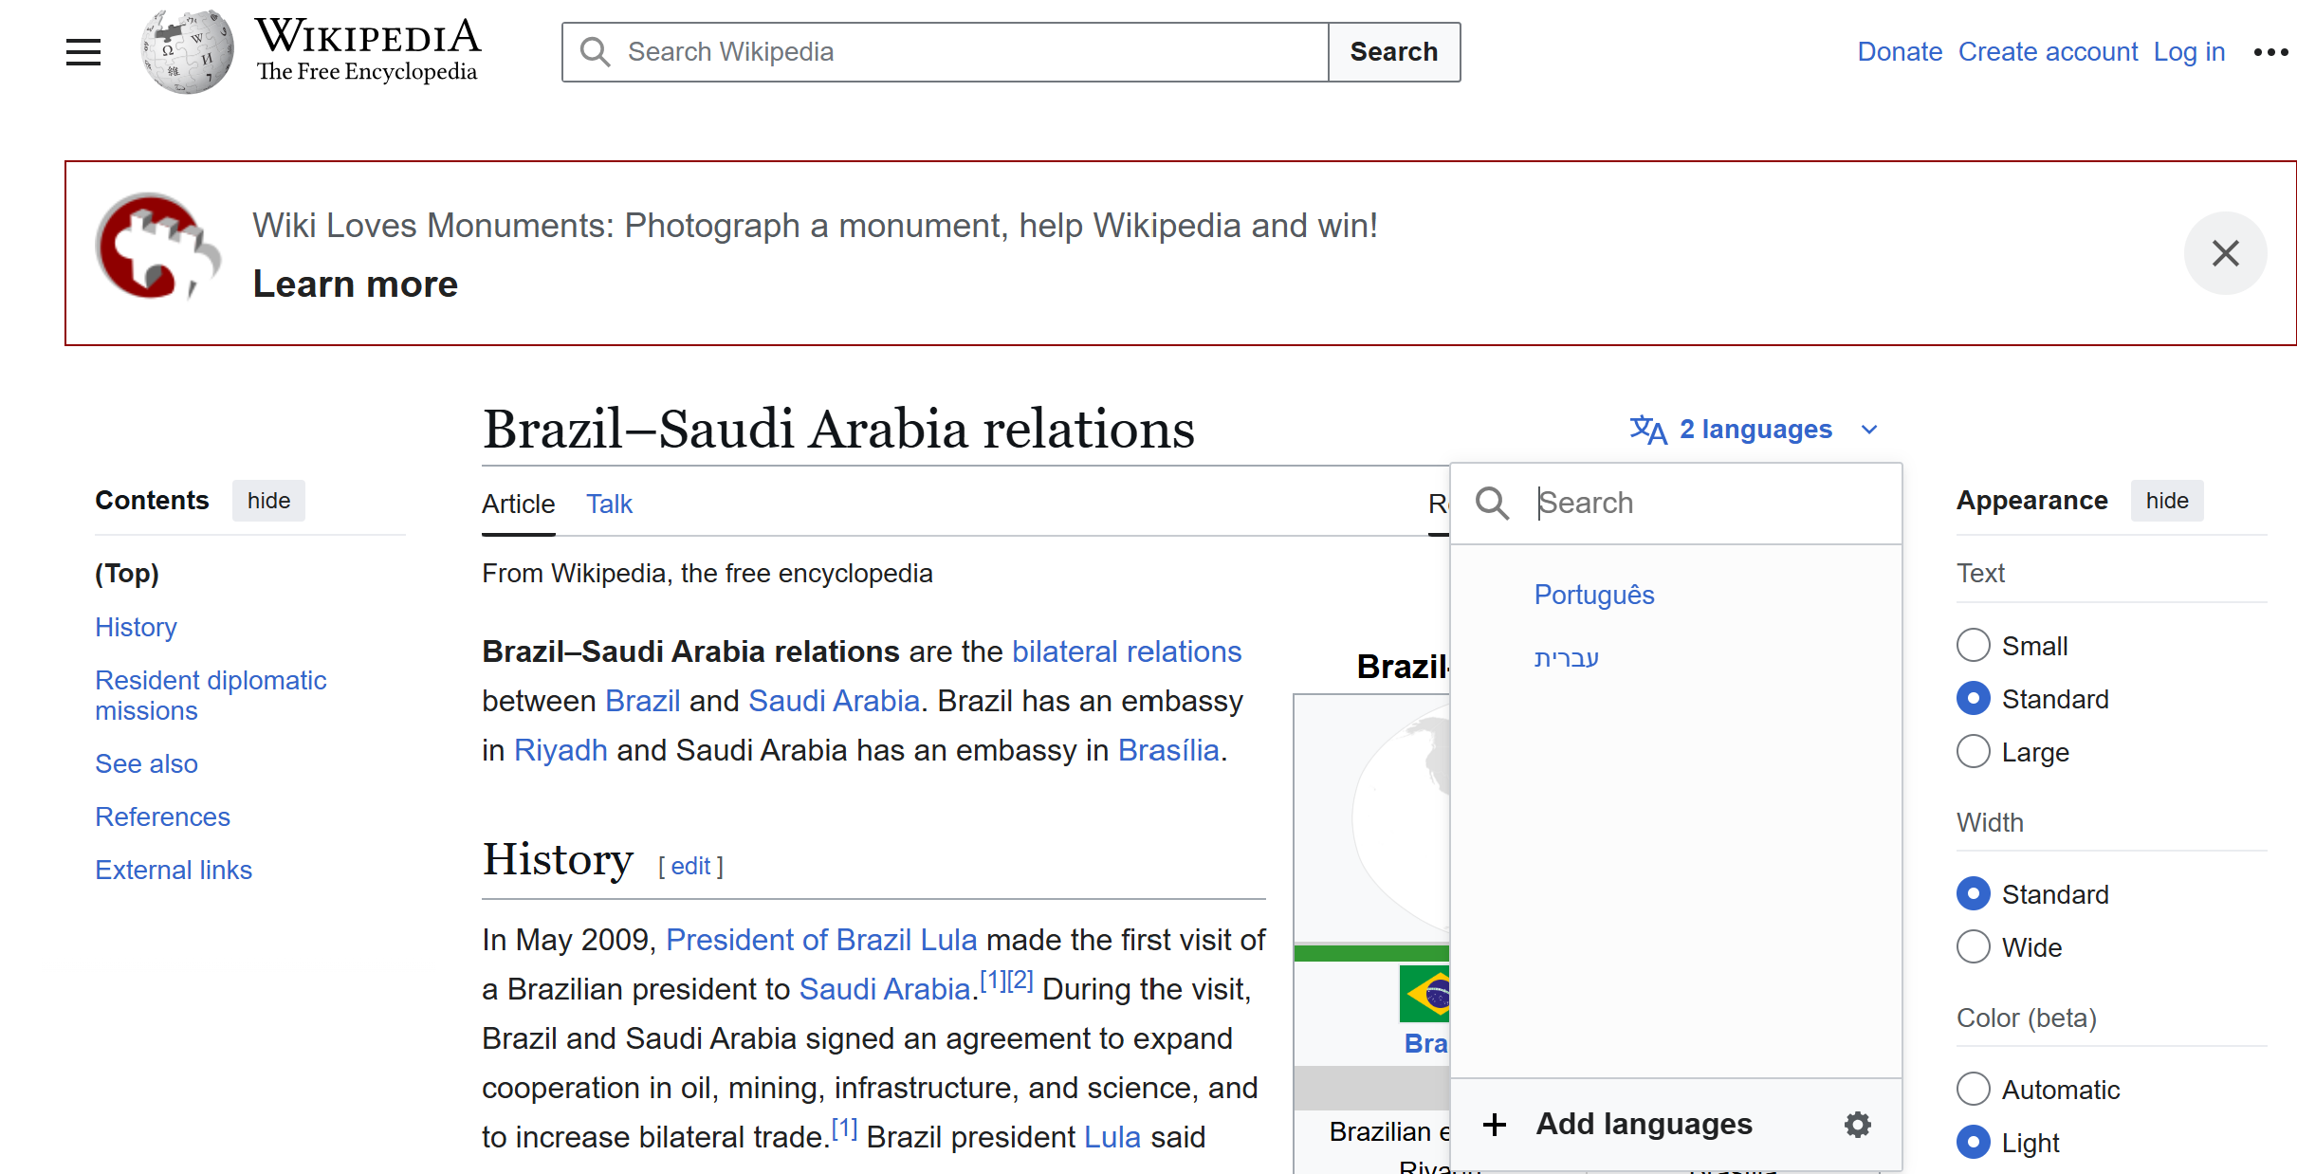
Task: Hide the Contents sidebar
Action: point(268,501)
